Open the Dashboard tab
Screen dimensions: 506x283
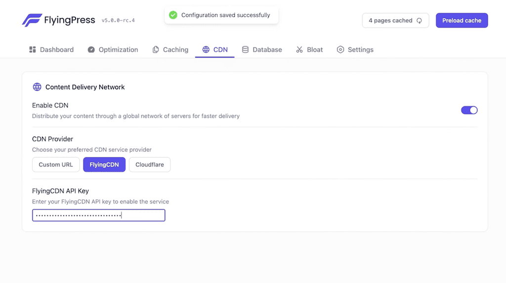51,50
